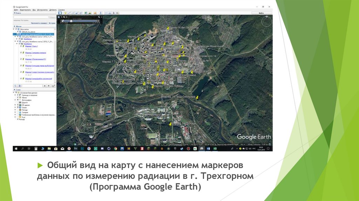
Task: Click the yellow pin for Маркер 39 Пруд Смольный
Action: [197, 98]
